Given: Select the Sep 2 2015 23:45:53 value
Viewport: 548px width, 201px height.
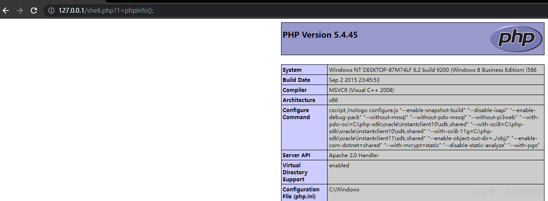Looking at the screenshot, I should [x=354, y=80].
